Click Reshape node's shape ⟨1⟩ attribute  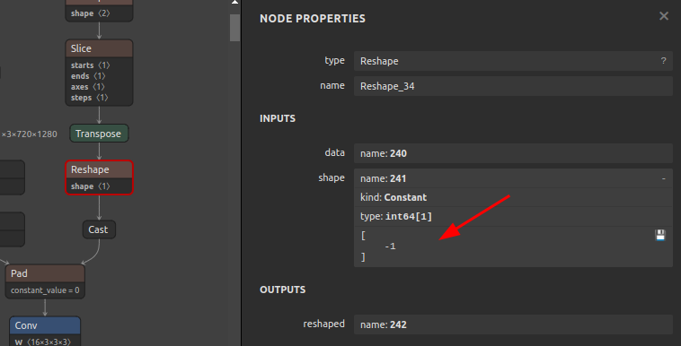pos(91,186)
